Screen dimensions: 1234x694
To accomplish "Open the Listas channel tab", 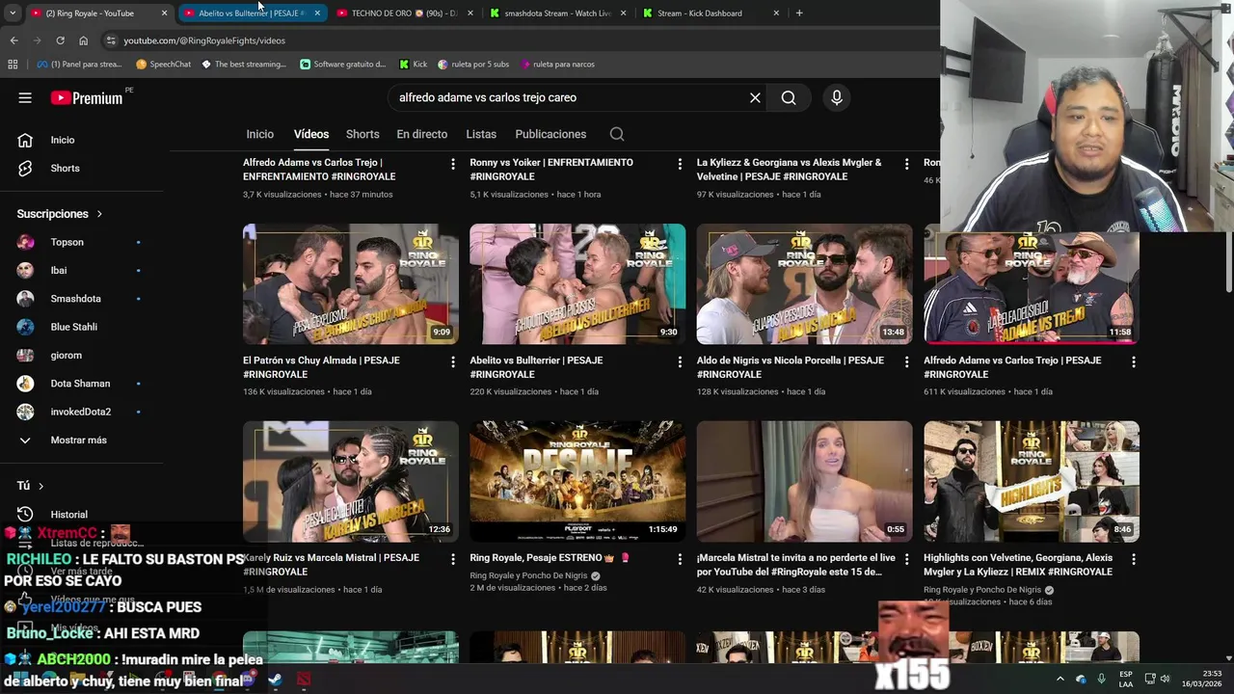I will tap(481, 134).
